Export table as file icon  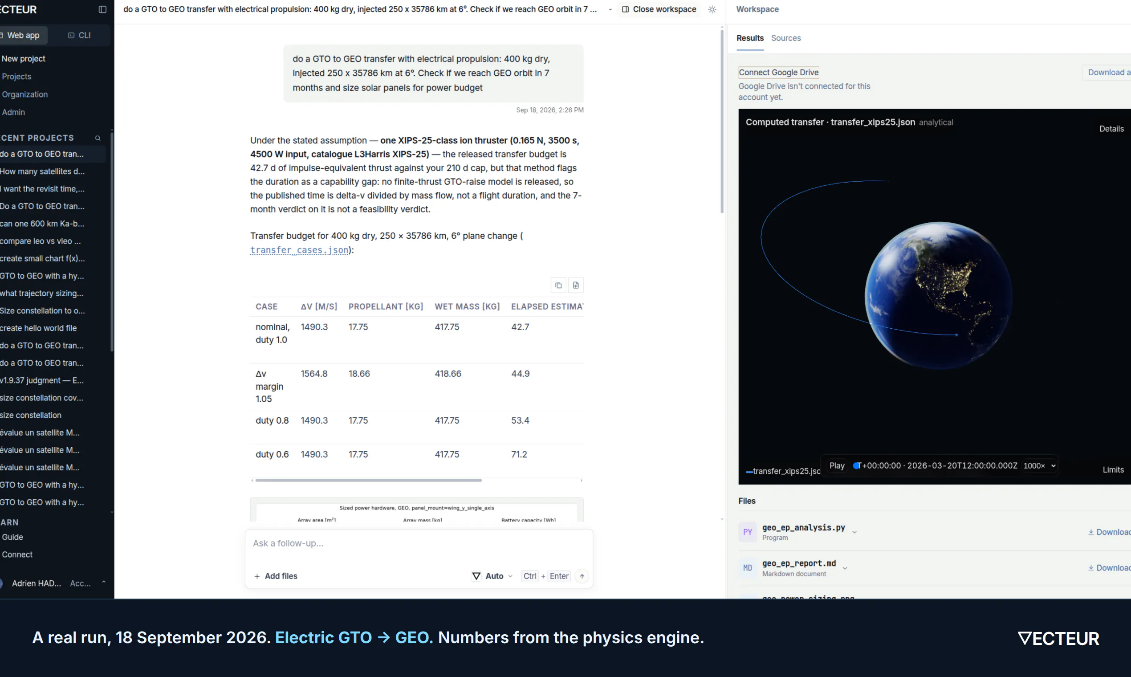tap(576, 285)
